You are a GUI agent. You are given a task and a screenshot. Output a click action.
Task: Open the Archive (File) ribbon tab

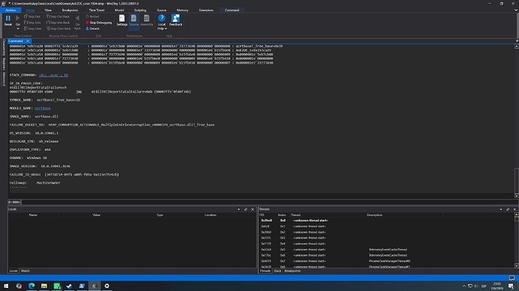11,10
